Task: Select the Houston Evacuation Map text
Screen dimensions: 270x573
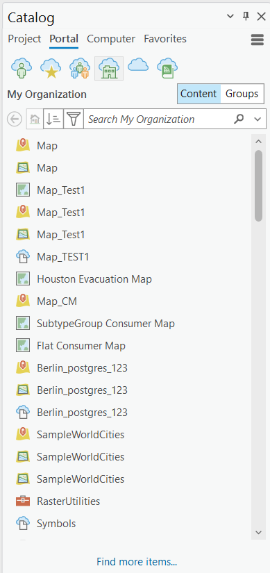Action: click(94, 279)
